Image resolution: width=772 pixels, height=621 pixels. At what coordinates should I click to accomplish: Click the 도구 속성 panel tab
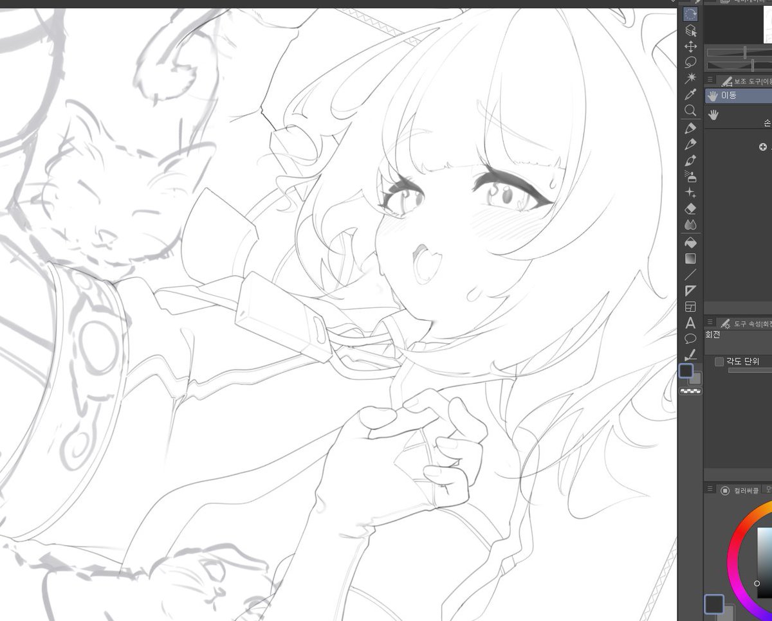[x=745, y=322]
